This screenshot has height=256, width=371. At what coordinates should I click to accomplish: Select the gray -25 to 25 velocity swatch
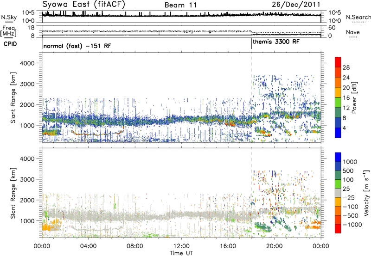click(338, 193)
